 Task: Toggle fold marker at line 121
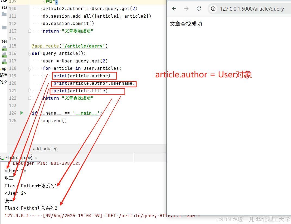[30, 91]
